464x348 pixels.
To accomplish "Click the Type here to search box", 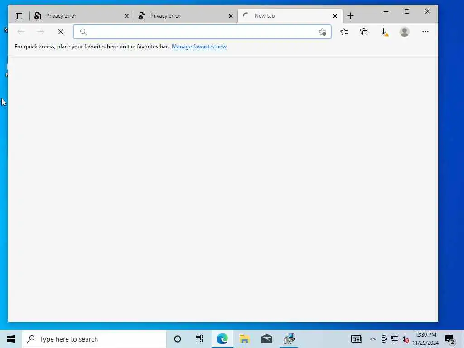I will [94, 339].
